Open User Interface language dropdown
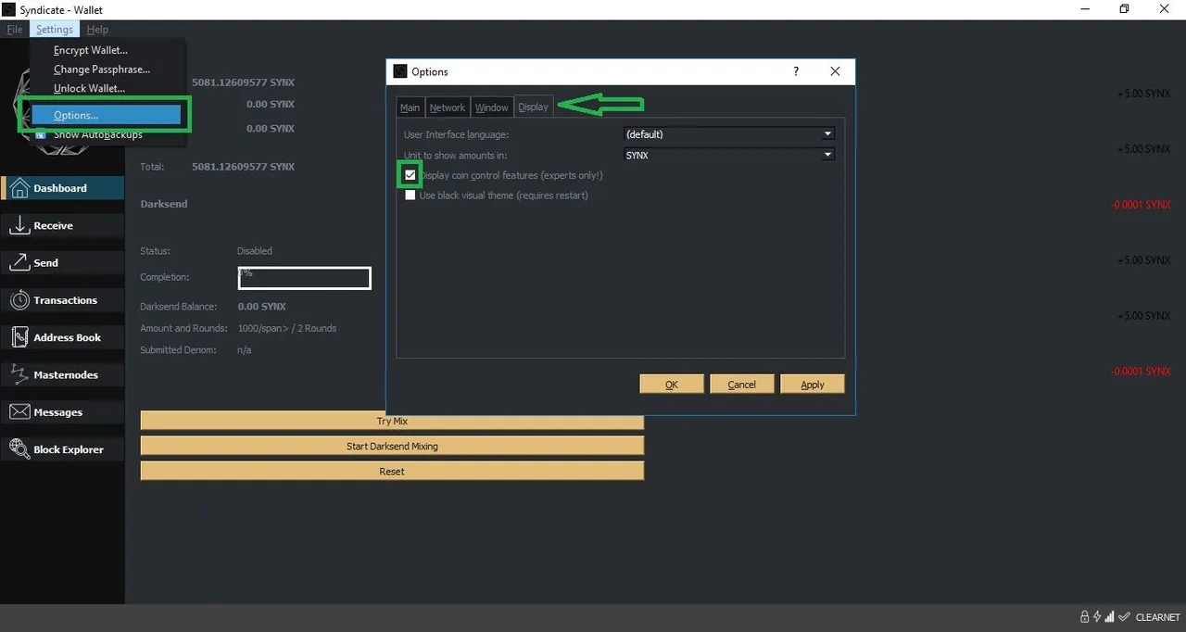1186x632 pixels. pos(729,134)
